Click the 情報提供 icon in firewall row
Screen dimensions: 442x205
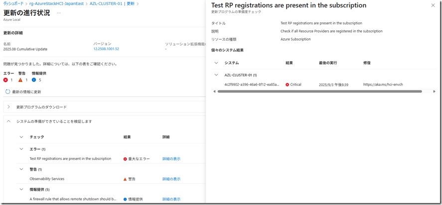click(x=125, y=199)
